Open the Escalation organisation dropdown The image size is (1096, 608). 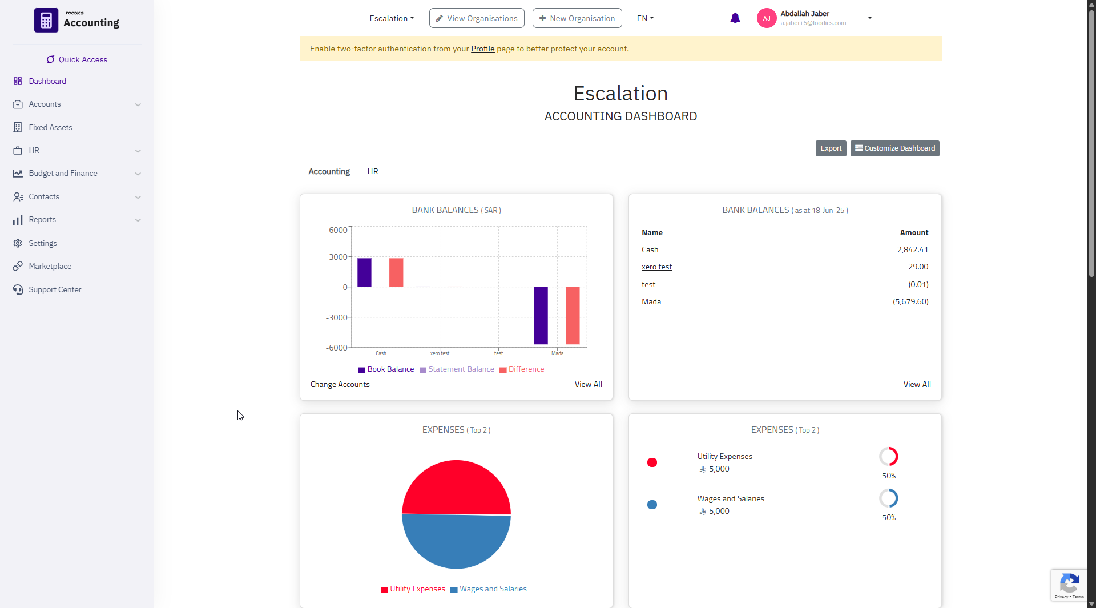[392, 18]
